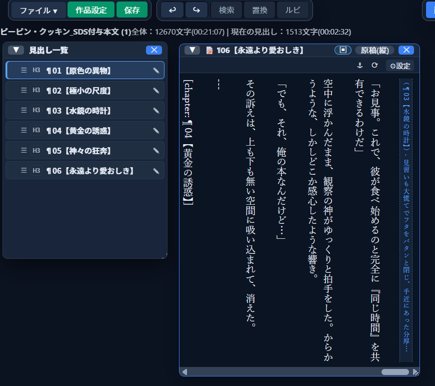
Task: Click drag handle icon of ¶03 row
Action: 24,110
